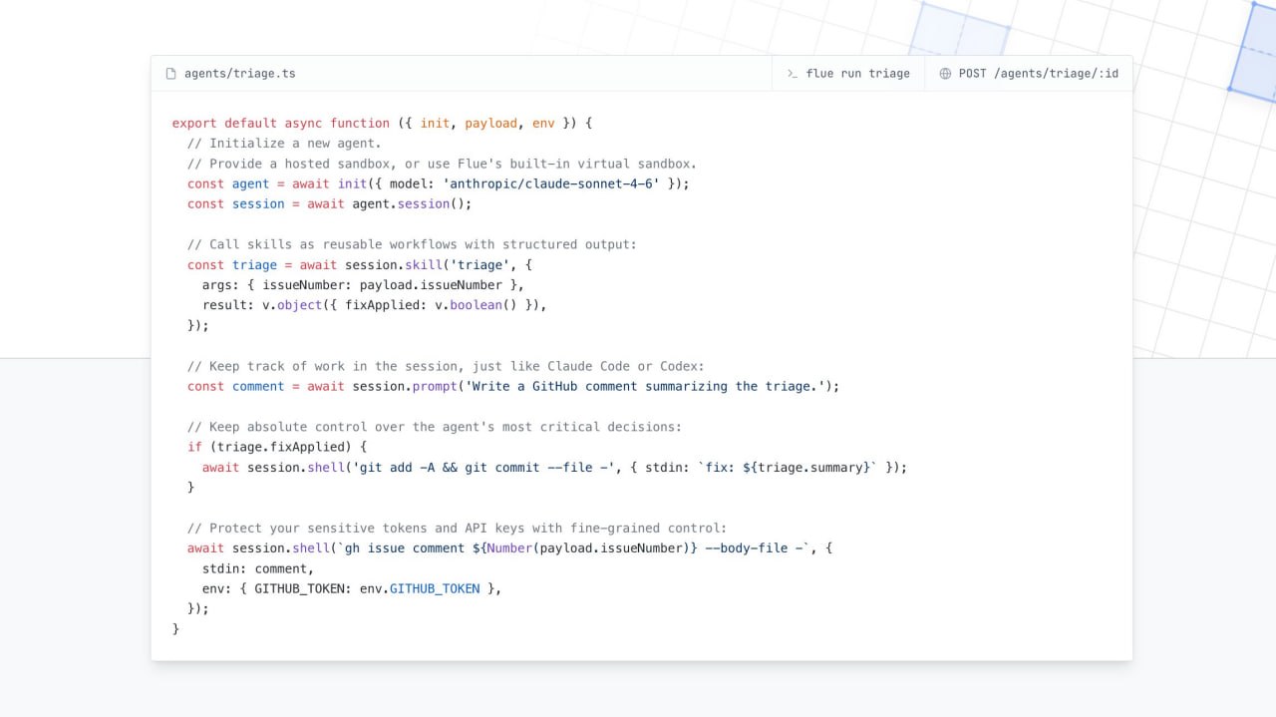The image size is (1276, 717).
Task: Switch to the flue run triage tab
Action: point(848,74)
